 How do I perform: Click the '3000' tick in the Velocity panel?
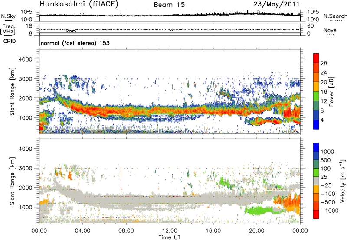[x=26, y=168]
